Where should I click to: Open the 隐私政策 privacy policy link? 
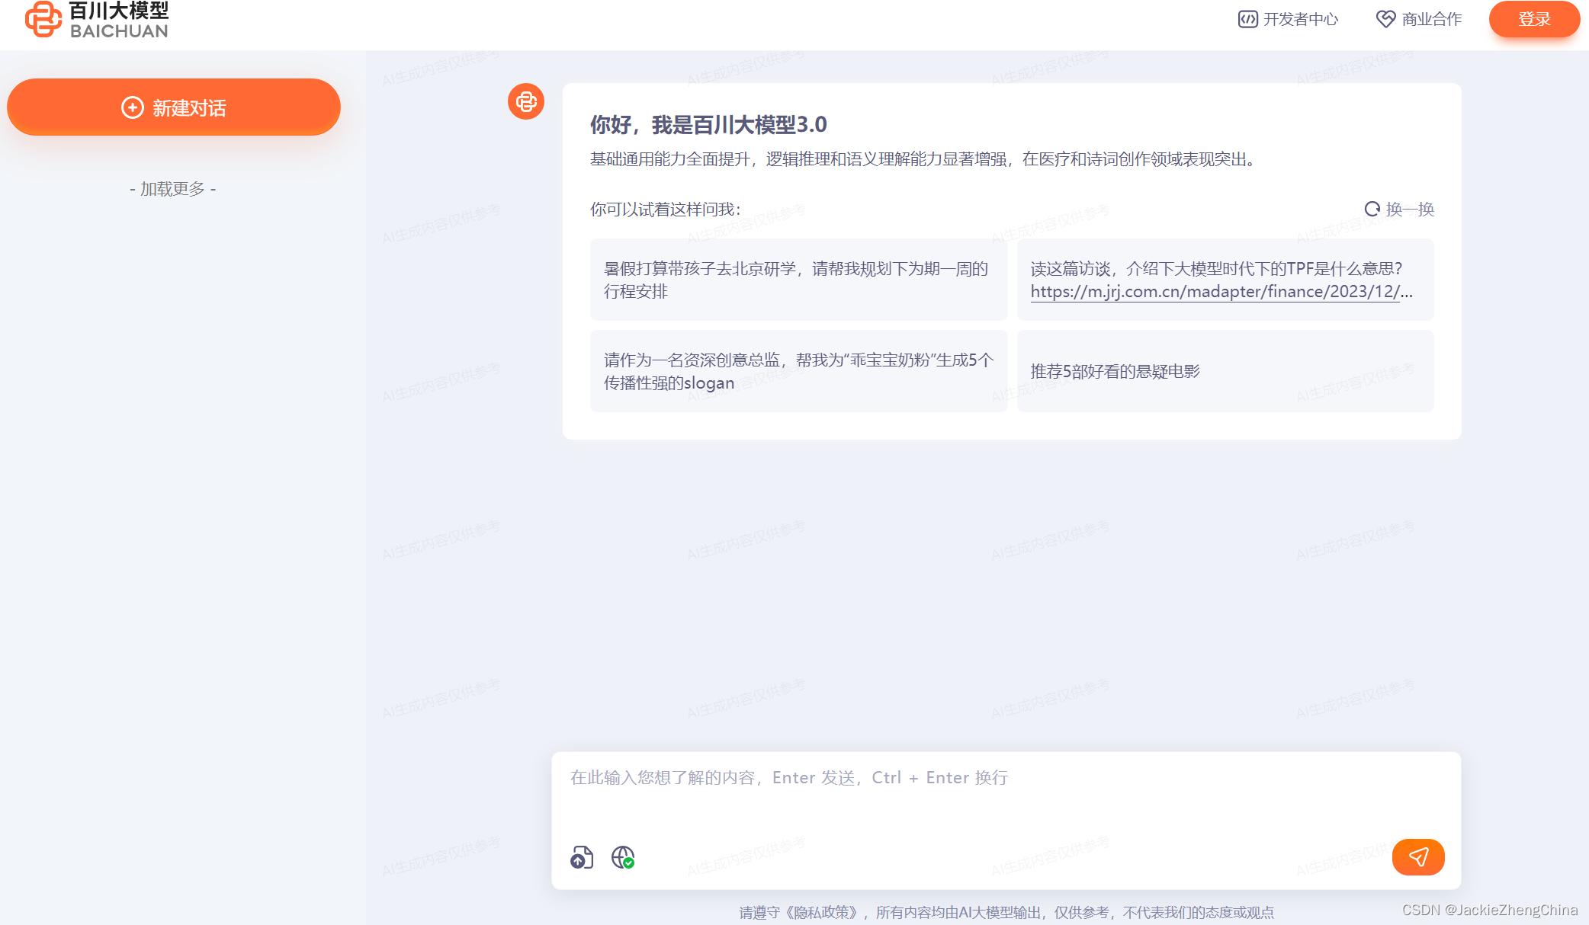coord(823,912)
